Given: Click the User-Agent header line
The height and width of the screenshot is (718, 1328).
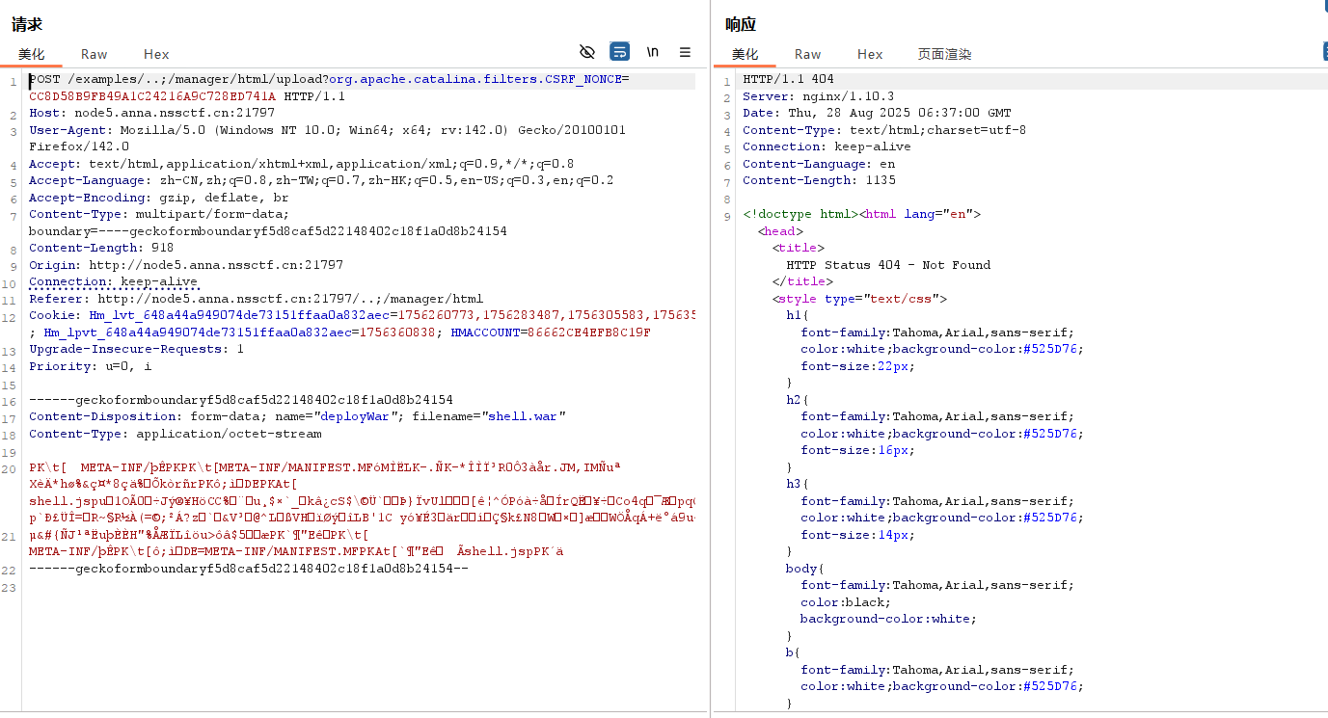Looking at the screenshot, I should coord(327,130).
